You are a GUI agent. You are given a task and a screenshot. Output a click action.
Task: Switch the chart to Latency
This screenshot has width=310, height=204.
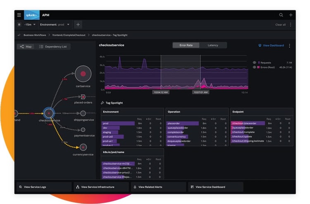click(213, 45)
